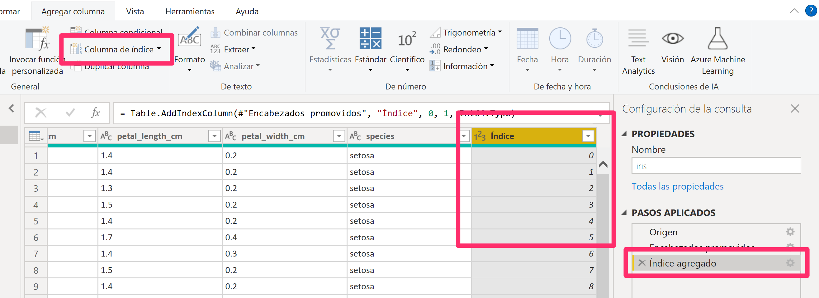Click petal_width_cm data type icon
Viewport: 819px width, 298px height.
coord(231,136)
